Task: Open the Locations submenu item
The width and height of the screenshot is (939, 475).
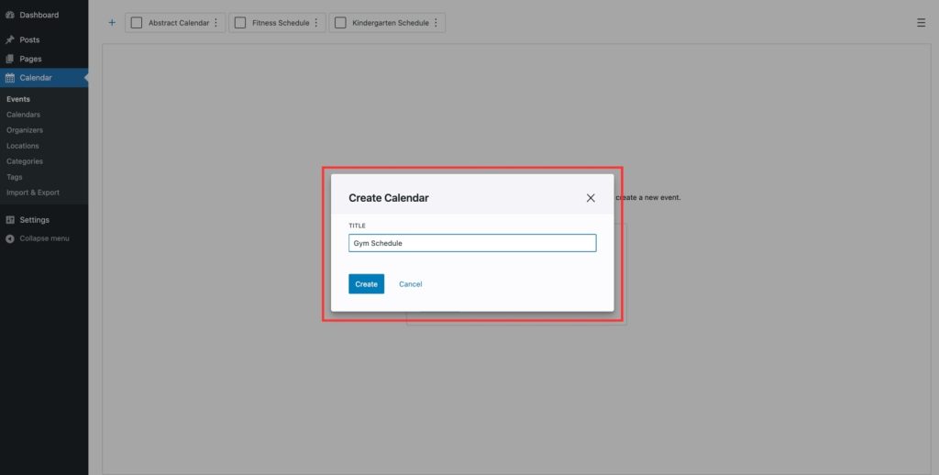Action: [x=23, y=146]
